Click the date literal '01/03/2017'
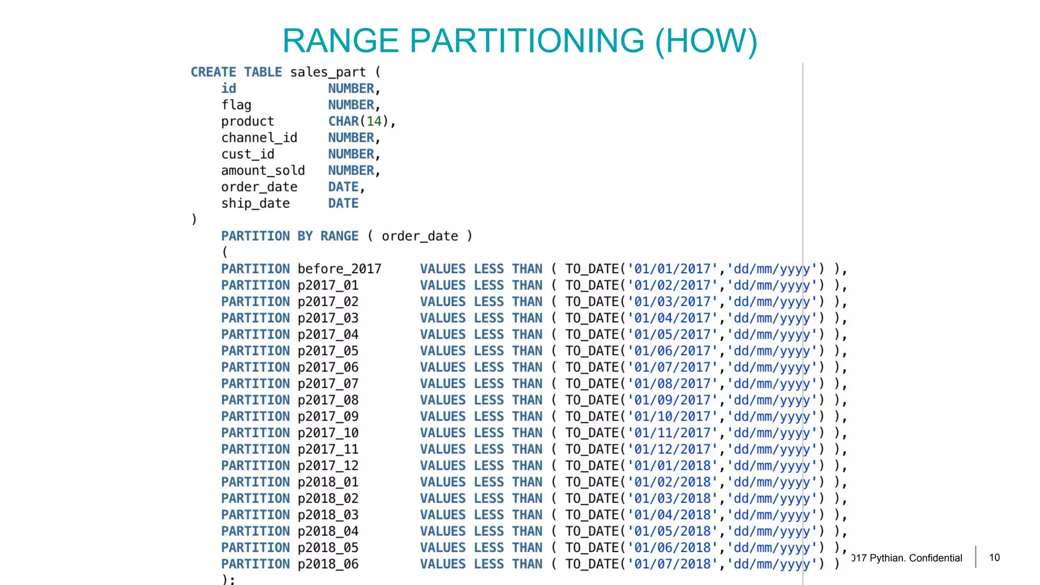1040x585 pixels. point(672,302)
